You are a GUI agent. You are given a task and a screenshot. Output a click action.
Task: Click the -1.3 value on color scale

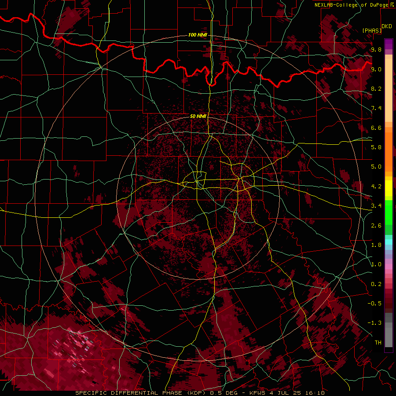pyautogui.click(x=374, y=323)
